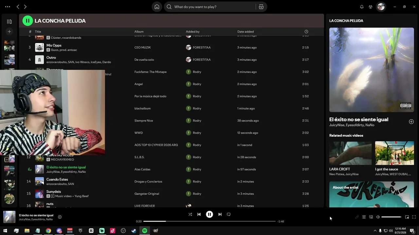Seek within the song progress bar

tap(209, 221)
